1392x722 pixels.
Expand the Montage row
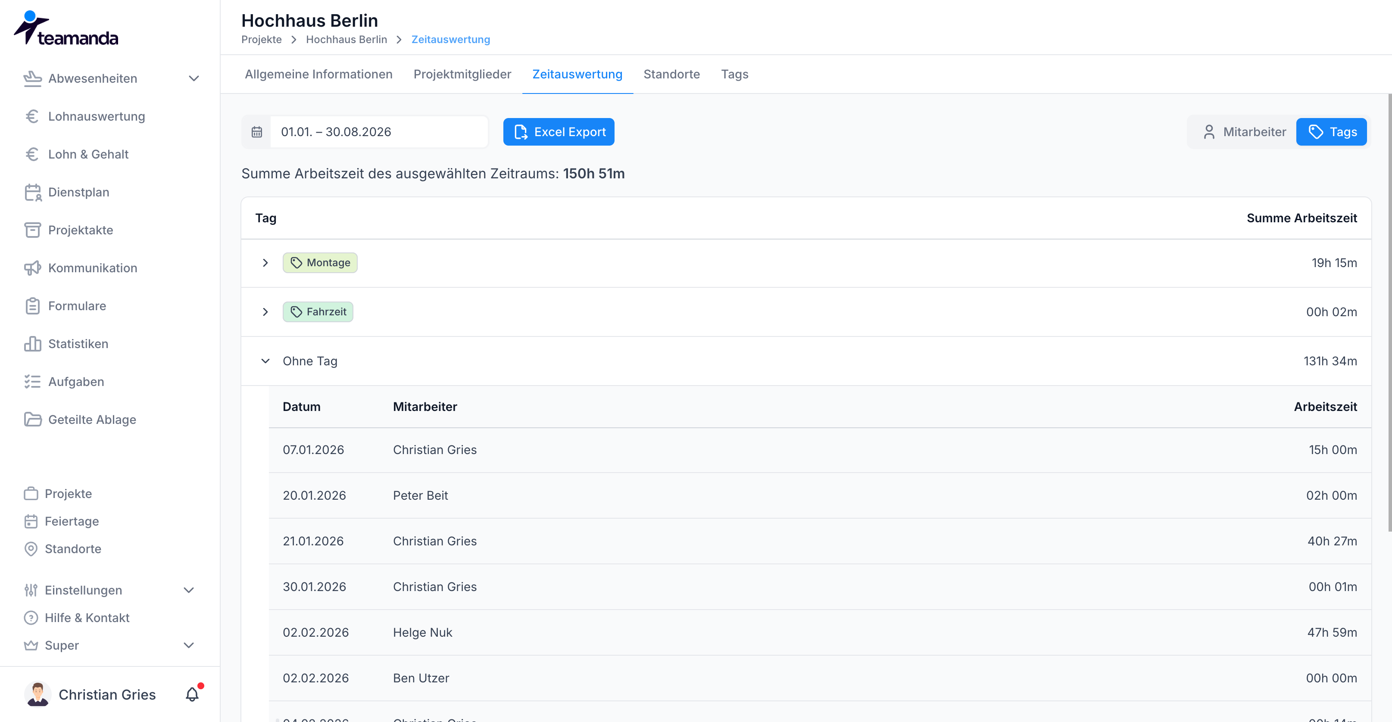(265, 262)
